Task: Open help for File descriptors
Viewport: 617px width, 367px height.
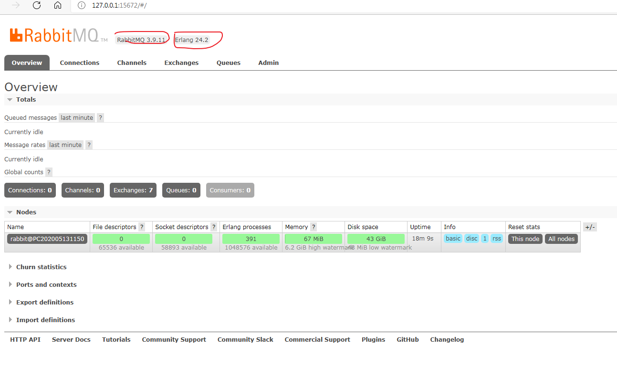Action: pyautogui.click(x=142, y=227)
